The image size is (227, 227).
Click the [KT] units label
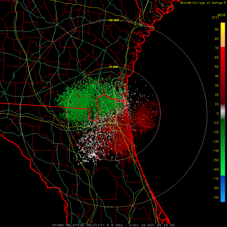(x=215, y=17)
